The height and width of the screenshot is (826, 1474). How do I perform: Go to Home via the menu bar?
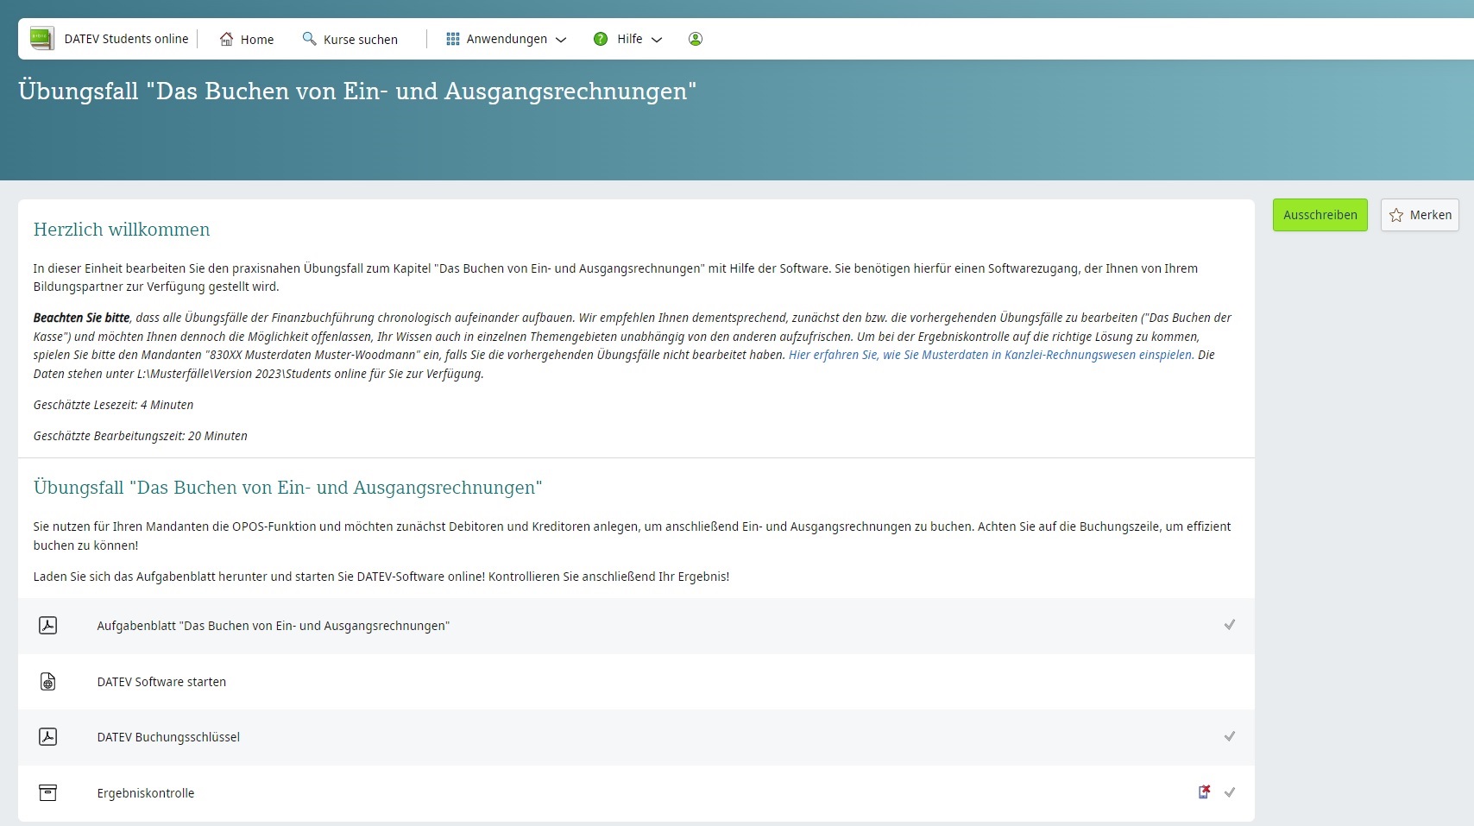click(256, 39)
